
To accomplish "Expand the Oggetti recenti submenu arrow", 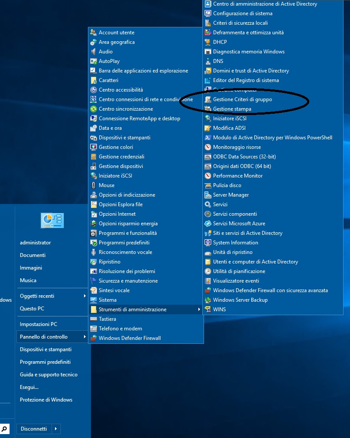I will [x=84, y=296].
